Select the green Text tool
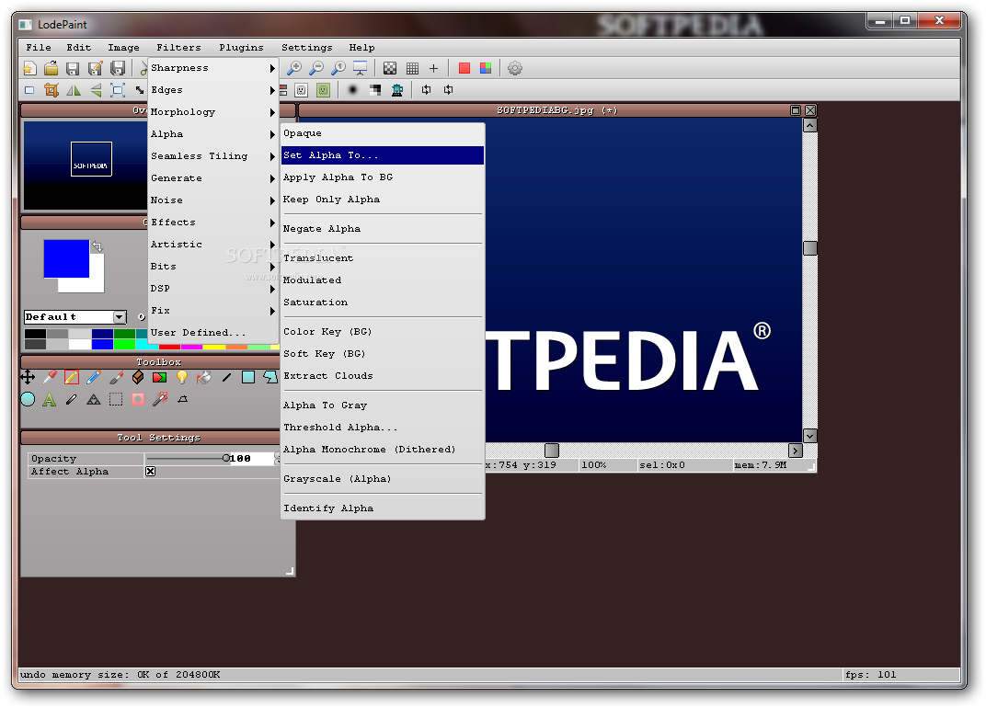 [x=49, y=399]
